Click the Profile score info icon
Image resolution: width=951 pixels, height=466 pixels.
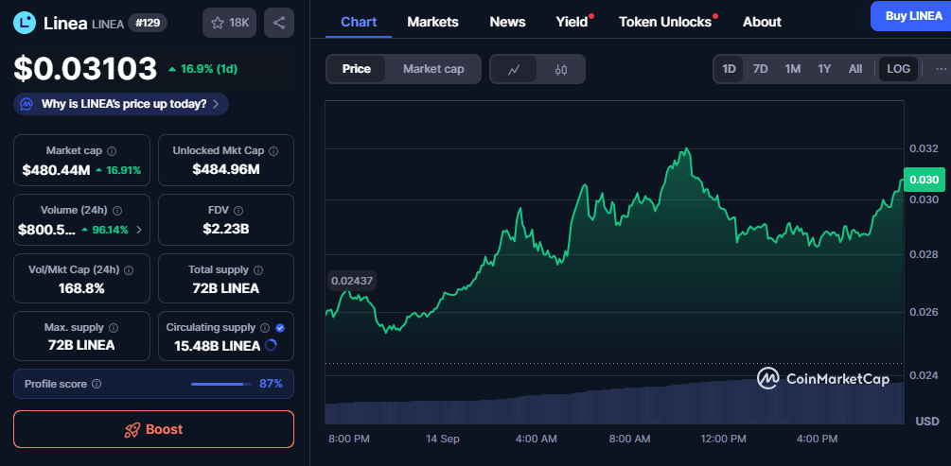(97, 384)
